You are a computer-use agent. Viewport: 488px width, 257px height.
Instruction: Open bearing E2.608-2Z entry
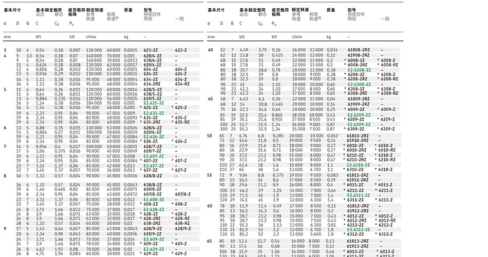point(153,199)
